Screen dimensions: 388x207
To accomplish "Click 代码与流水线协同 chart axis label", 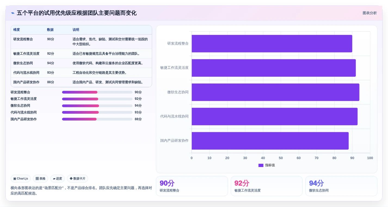I will tap(174, 116).
